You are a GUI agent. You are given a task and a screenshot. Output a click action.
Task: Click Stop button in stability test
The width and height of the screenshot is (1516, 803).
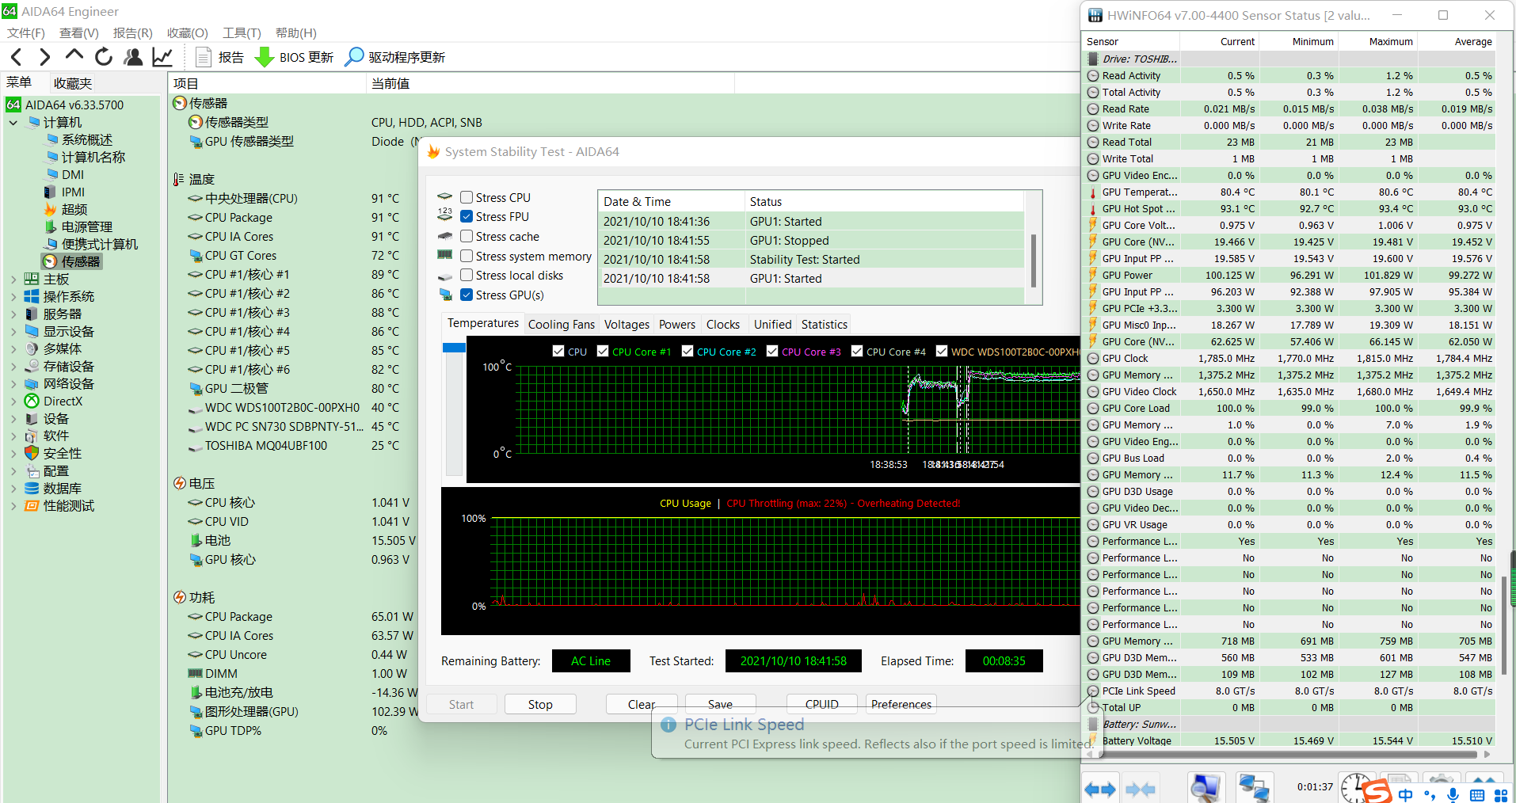[540, 704]
